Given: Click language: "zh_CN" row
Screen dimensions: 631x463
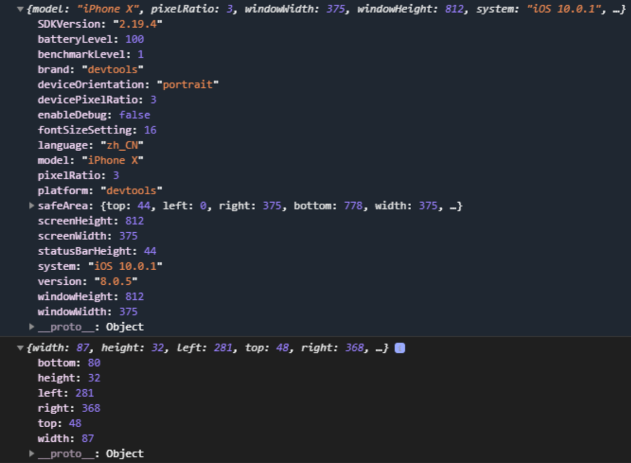Looking at the screenshot, I should coord(90,145).
